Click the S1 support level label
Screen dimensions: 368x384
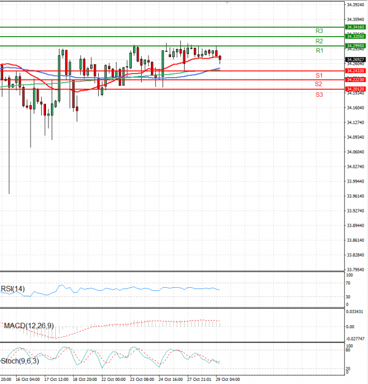319,75
